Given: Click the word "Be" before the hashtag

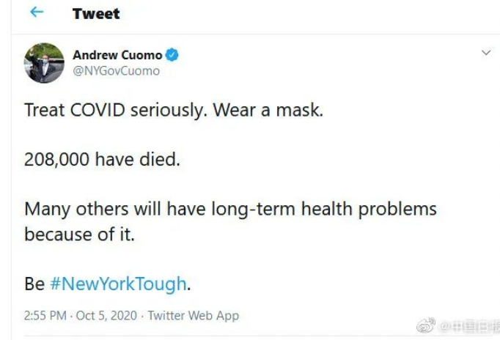Looking at the screenshot, I should [34, 284].
